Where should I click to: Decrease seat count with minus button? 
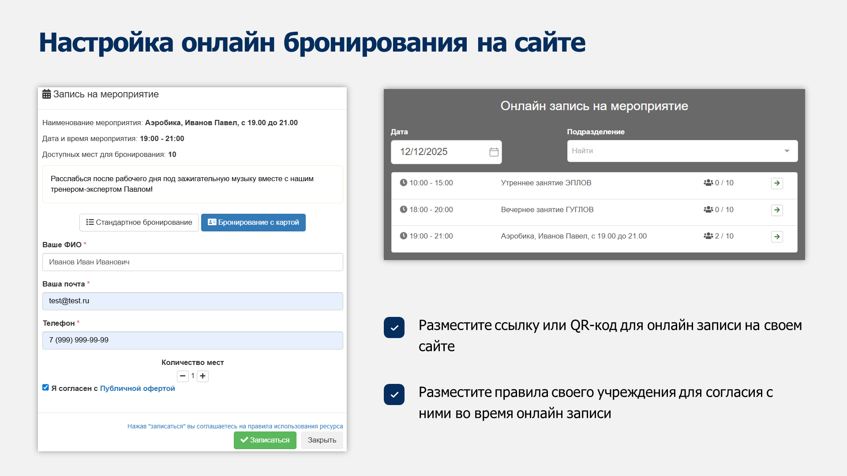pos(183,376)
